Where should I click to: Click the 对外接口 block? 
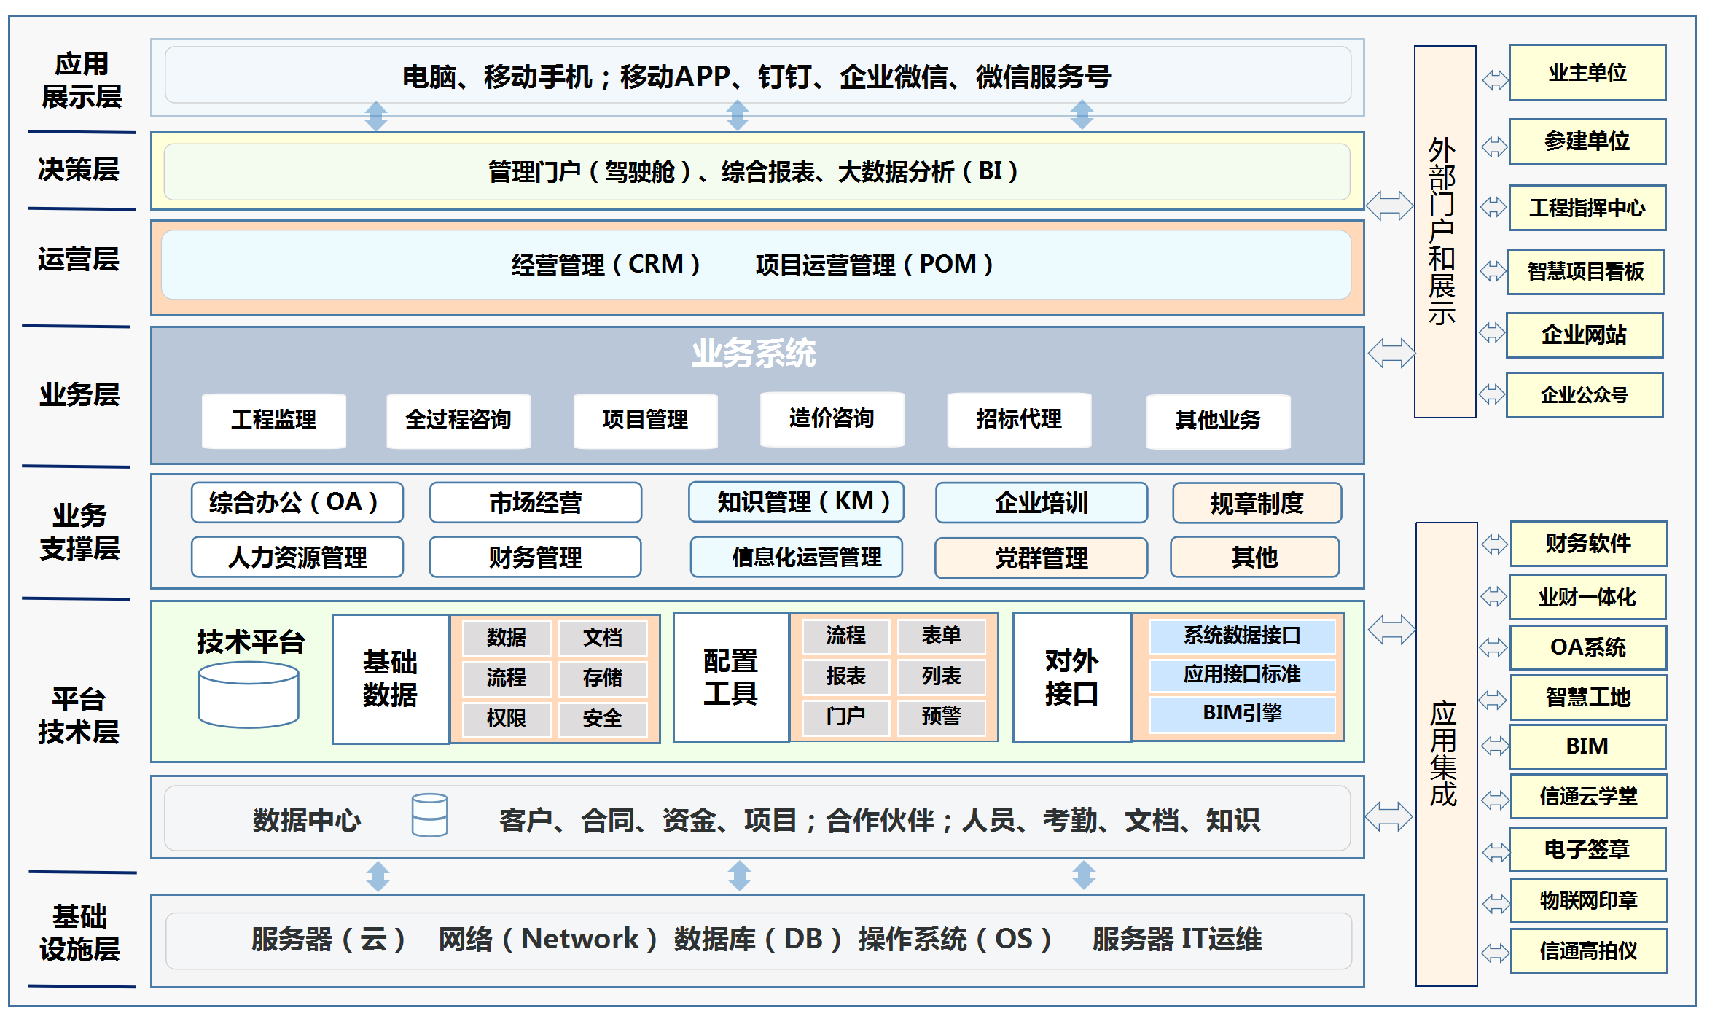[1072, 677]
